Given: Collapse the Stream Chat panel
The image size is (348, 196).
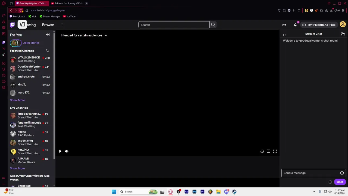Looking at the screenshot, I should point(285,35).
